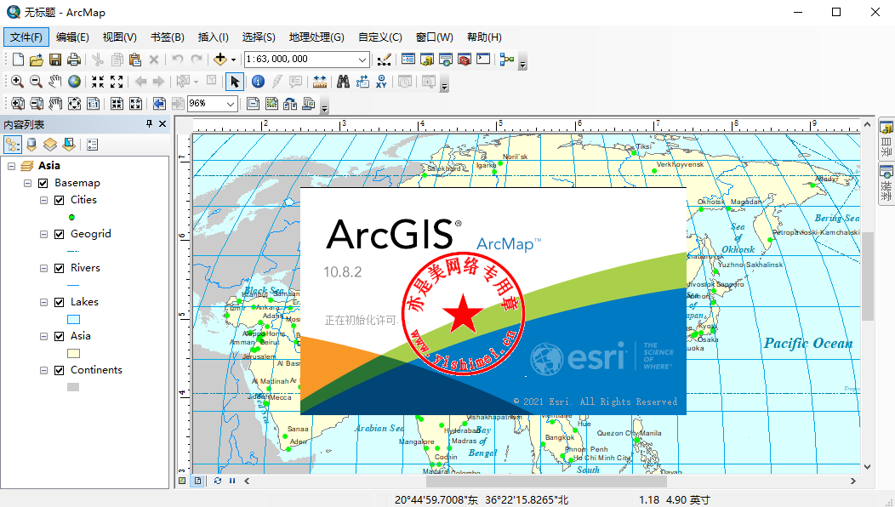The height and width of the screenshot is (507, 895).
Task: Open an existing map file
Action: pyautogui.click(x=37, y=60)
